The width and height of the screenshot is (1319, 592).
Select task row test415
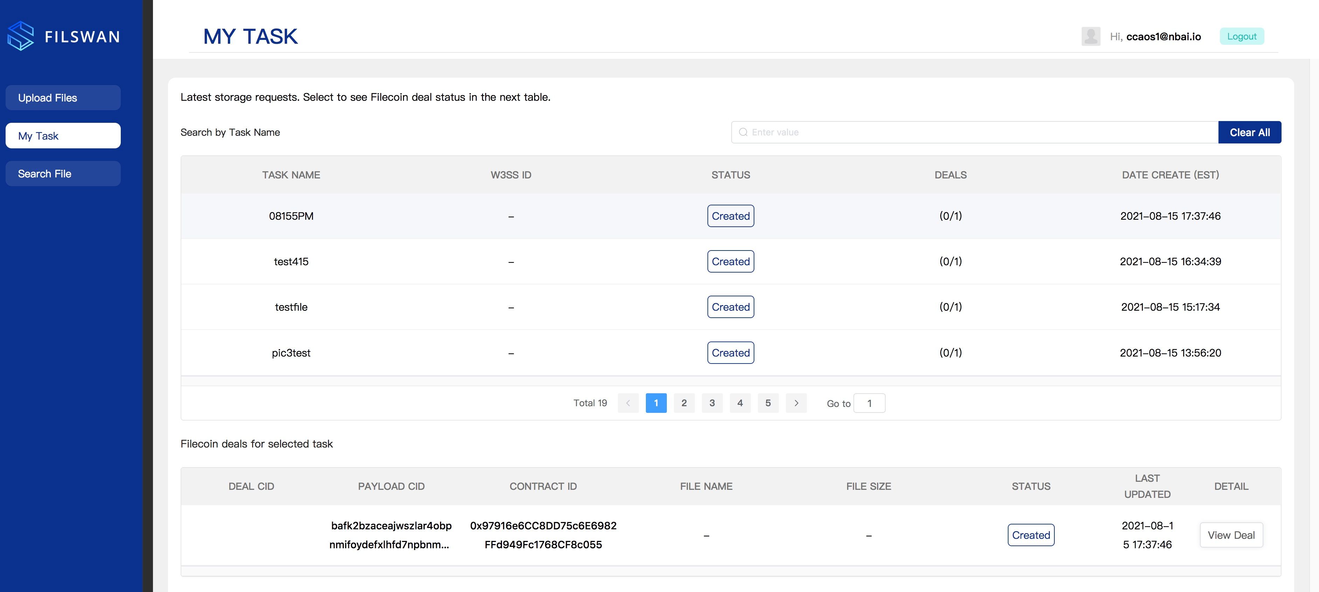[731, 261]
